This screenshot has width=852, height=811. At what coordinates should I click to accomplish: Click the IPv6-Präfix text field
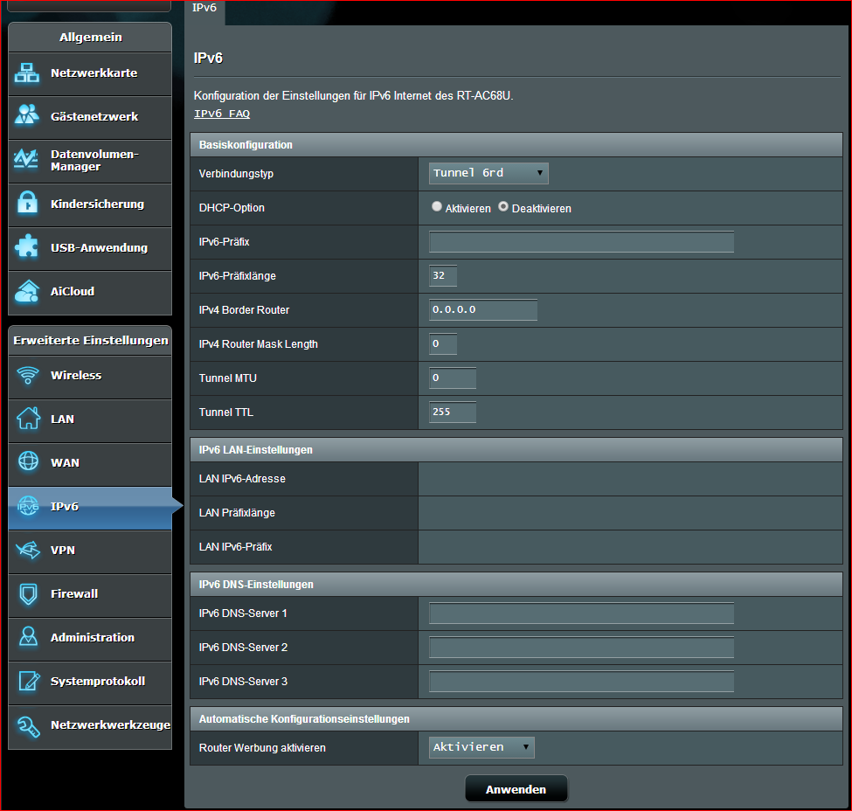[581, 242]
